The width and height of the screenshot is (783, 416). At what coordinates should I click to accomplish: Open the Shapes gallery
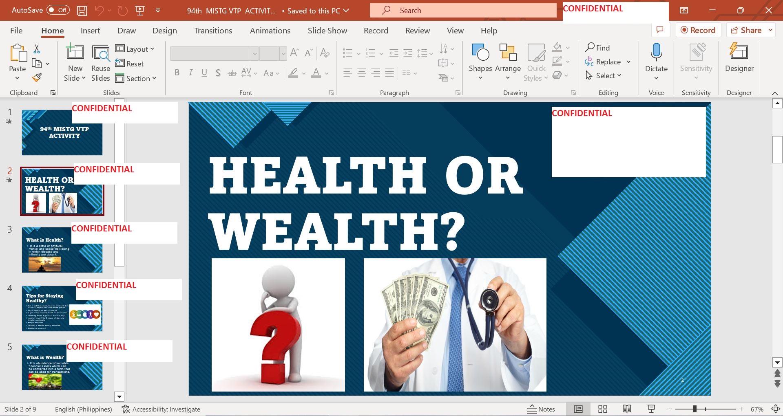tap(480, 62)
